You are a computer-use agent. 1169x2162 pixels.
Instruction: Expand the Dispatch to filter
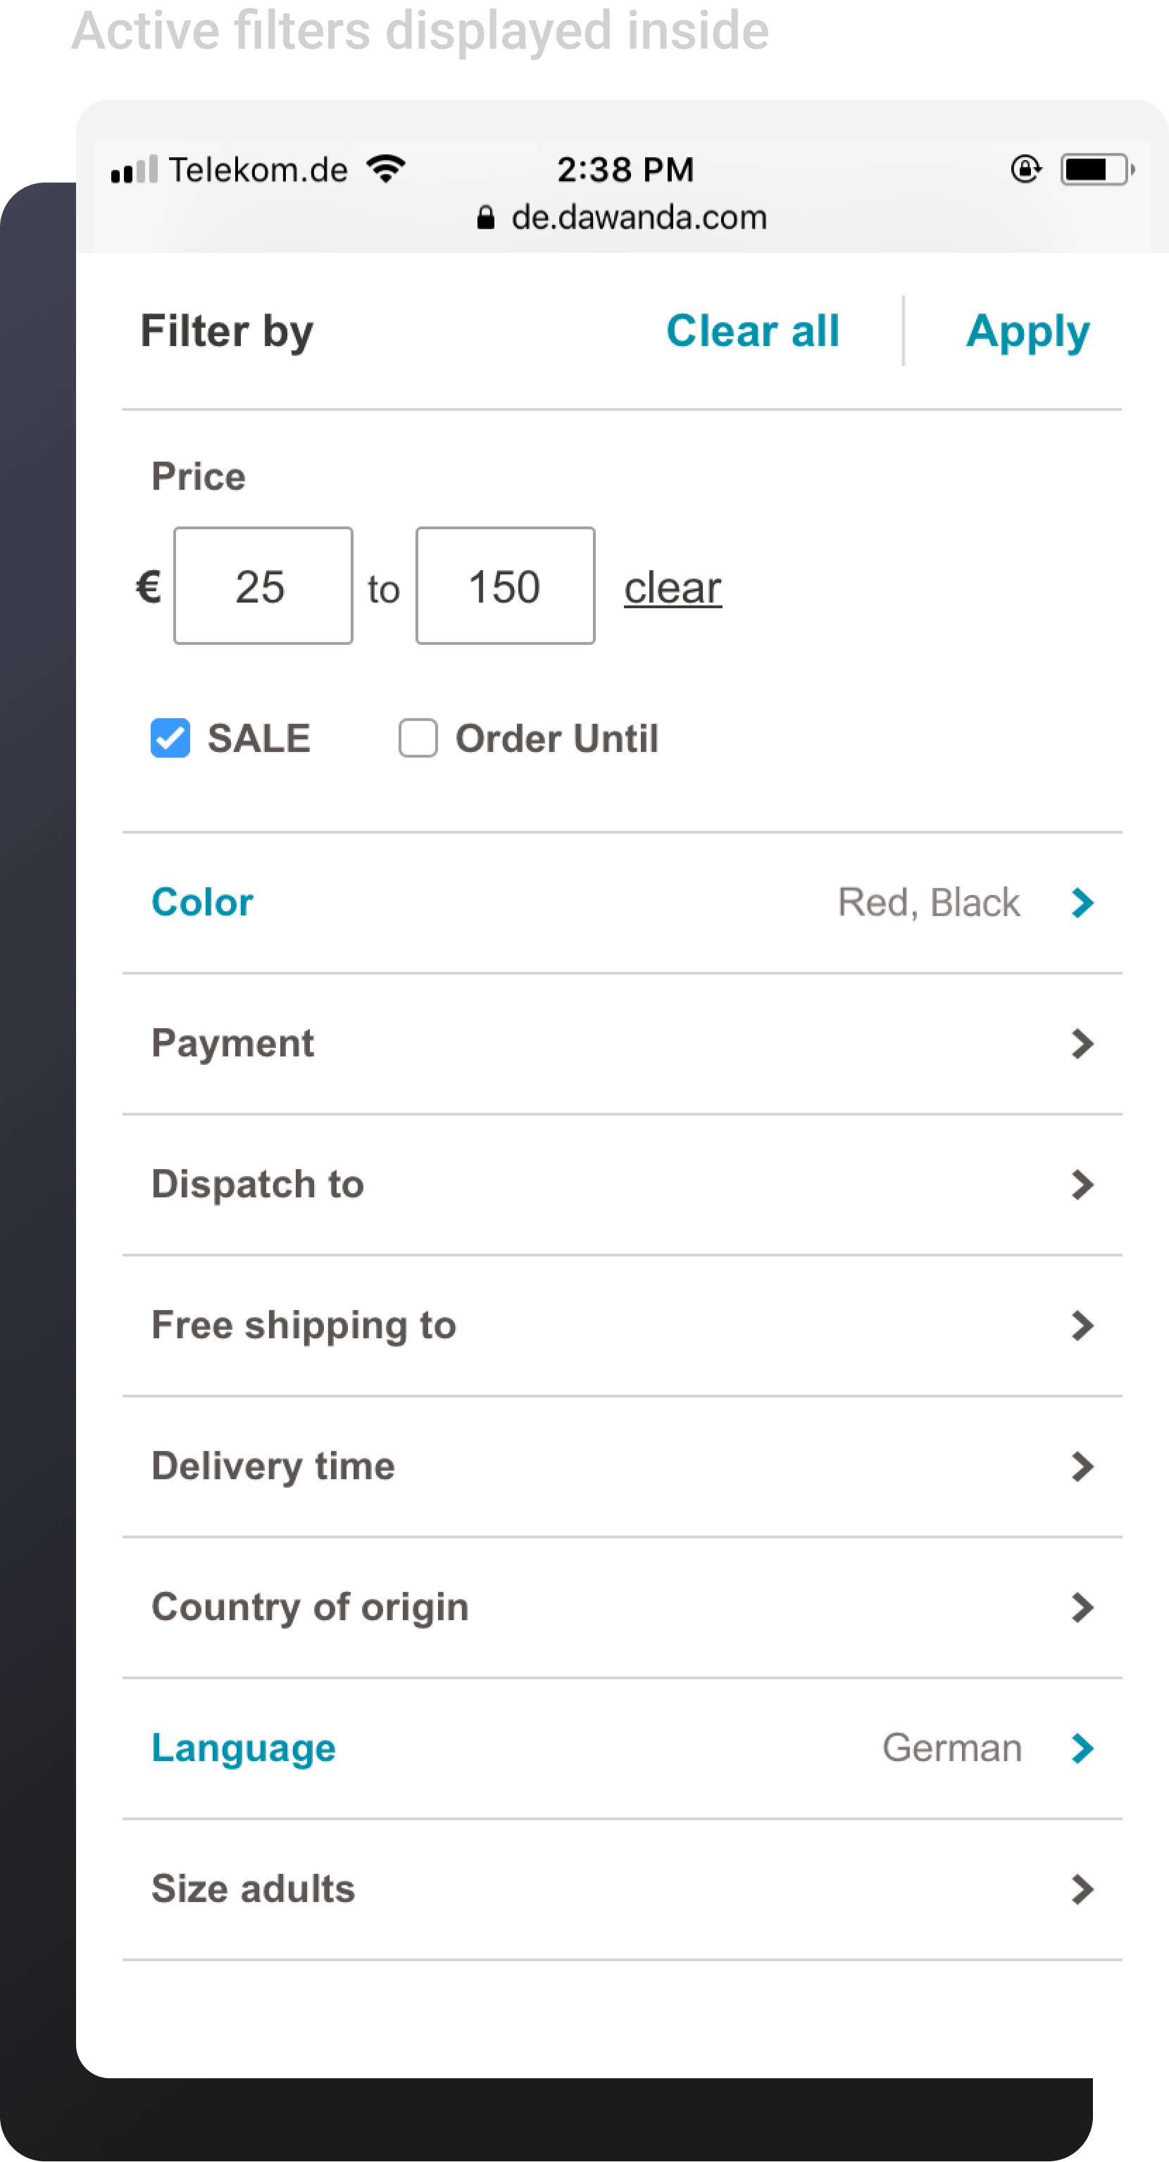(x=620, y=1184)
